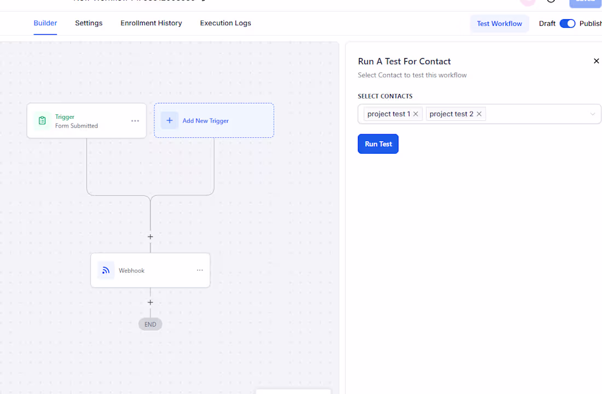
Task: Toggle the Draft/Publish switch
Action: tap(567, 24)
